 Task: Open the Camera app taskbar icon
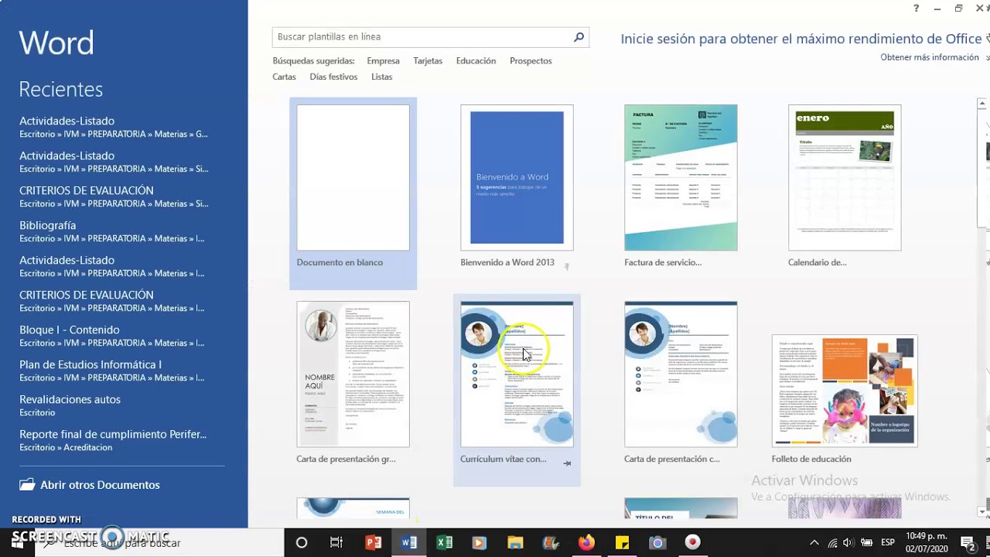pyautogui.click(x=657, y=543)
